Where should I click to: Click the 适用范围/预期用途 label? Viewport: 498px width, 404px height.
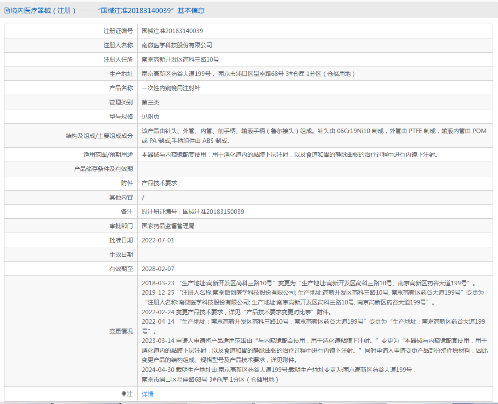click(108, 155)
